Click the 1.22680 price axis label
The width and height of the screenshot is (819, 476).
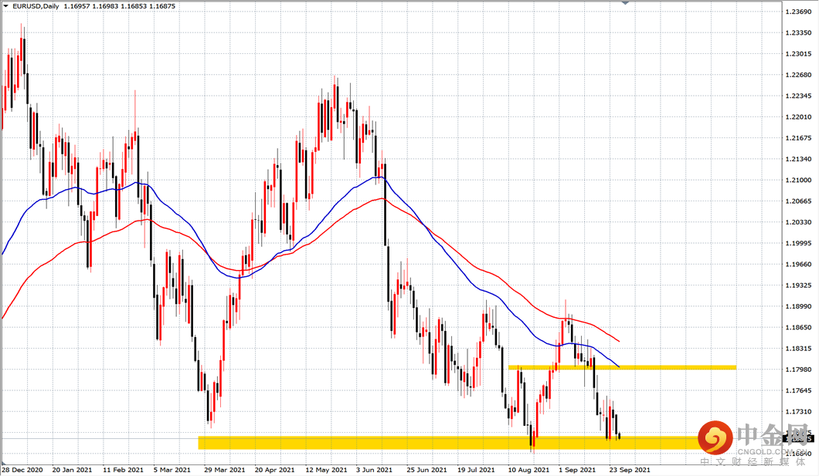pyautogui.click(x=798, y=75)
